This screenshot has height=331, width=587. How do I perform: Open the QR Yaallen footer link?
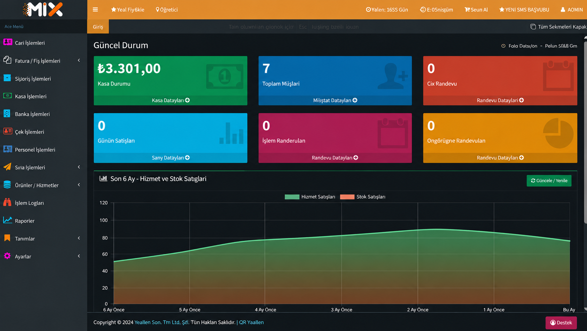pyautogui.click(x=251, y=322)
